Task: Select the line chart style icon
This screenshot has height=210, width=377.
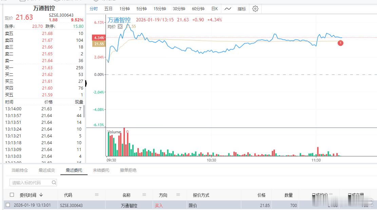Action: coord(228,9)
